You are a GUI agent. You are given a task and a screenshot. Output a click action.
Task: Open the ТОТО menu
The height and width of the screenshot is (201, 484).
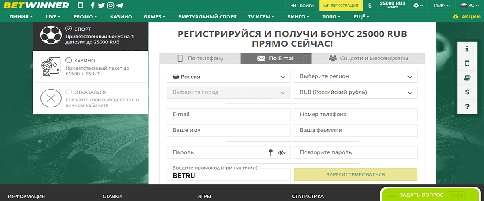[332, 17]
